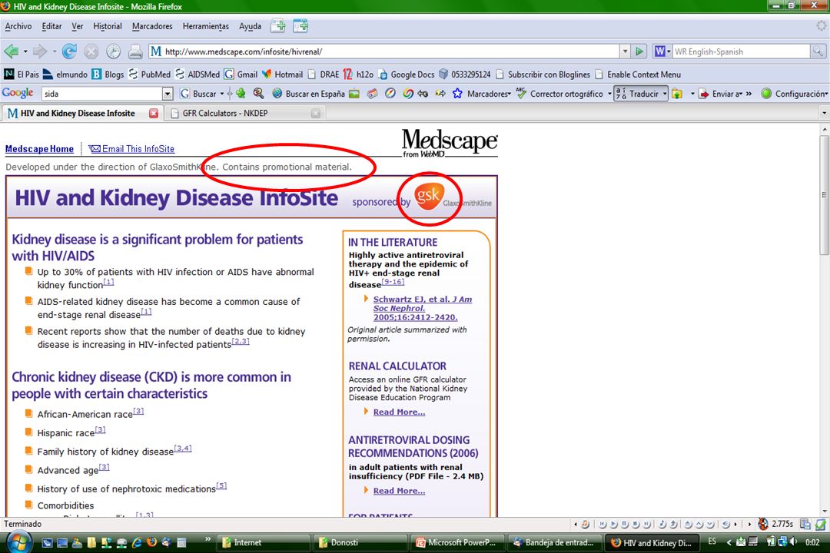Open the Gmail bookmark

point(241,74)
